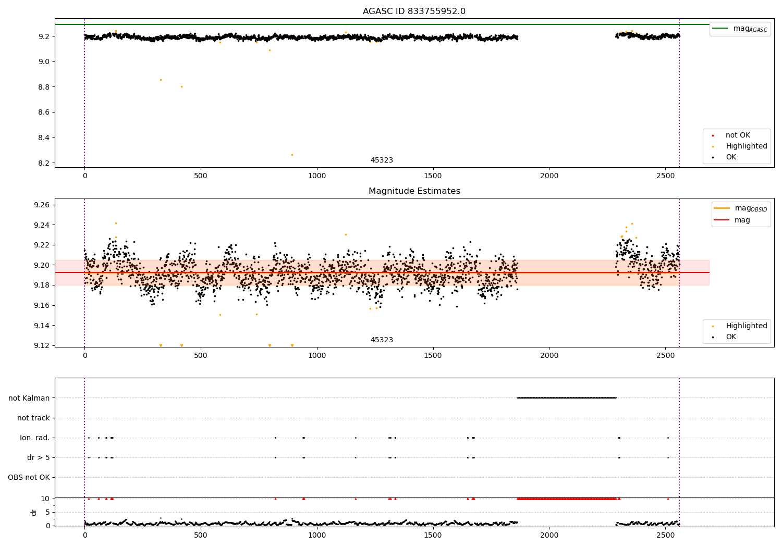Click the figure title 'AGASC ID 833755952.0'
This screenshot has width=782, height=547.
(x=414, y=11)
